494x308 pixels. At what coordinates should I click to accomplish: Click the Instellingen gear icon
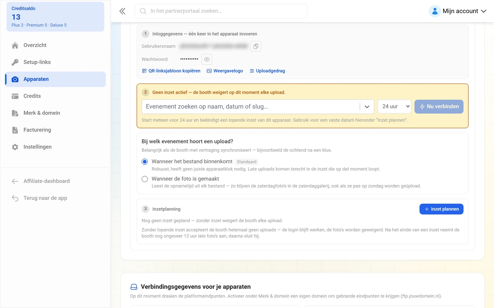click(15, 147)
